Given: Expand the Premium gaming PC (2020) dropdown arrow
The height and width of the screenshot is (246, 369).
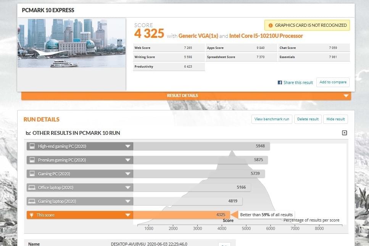Looking at the screenshot, I should [127, 160].
